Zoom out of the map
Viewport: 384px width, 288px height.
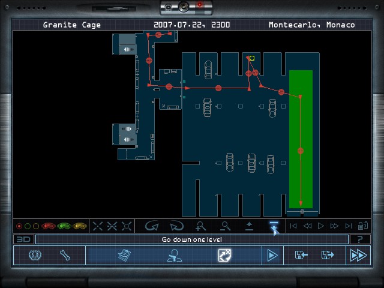tap(226, 226)
